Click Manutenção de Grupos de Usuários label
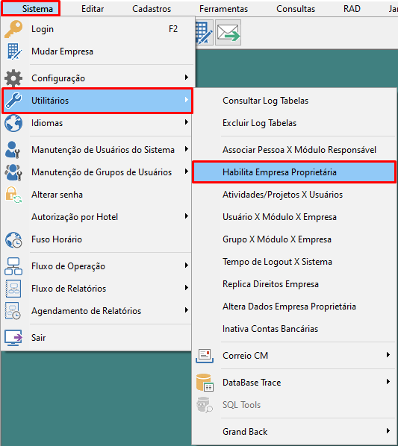The width and height of the screenshot is (398, 446). click(102, 172)
